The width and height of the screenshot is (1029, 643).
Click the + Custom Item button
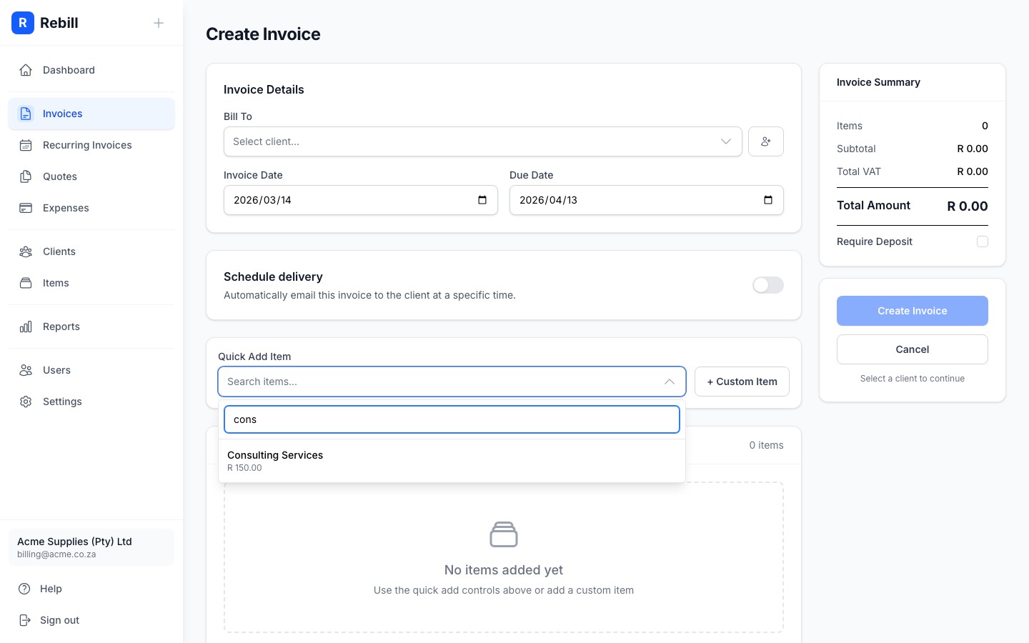pos(742,382)
